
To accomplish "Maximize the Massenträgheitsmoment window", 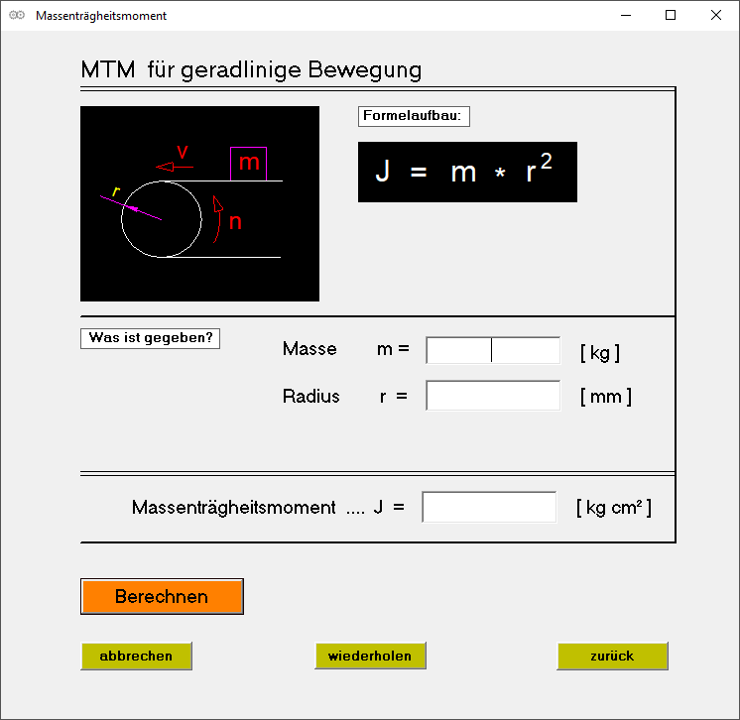I will [x=671, y=15].
